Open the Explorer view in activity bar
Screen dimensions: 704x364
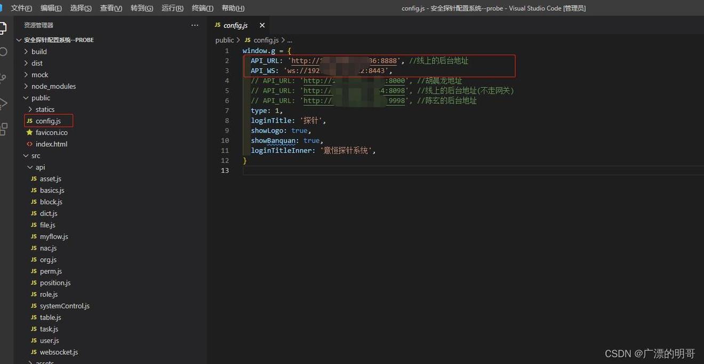coord(3,28)
